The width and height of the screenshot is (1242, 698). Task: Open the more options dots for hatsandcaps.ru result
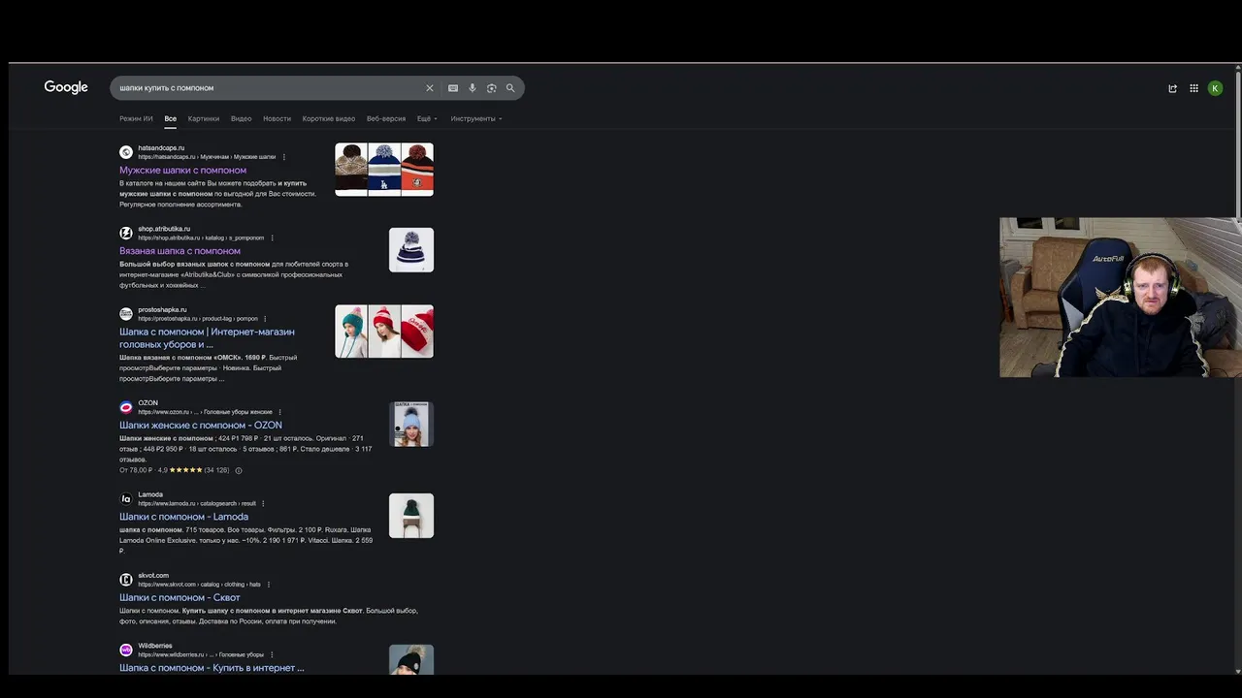pyautogui.click(x=283, y=157)
